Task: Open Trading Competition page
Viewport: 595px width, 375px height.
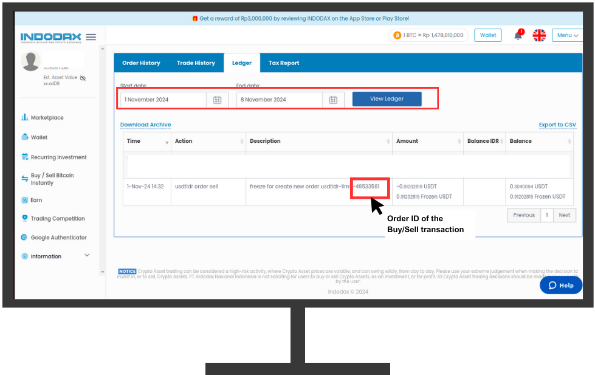Action: 58,219
